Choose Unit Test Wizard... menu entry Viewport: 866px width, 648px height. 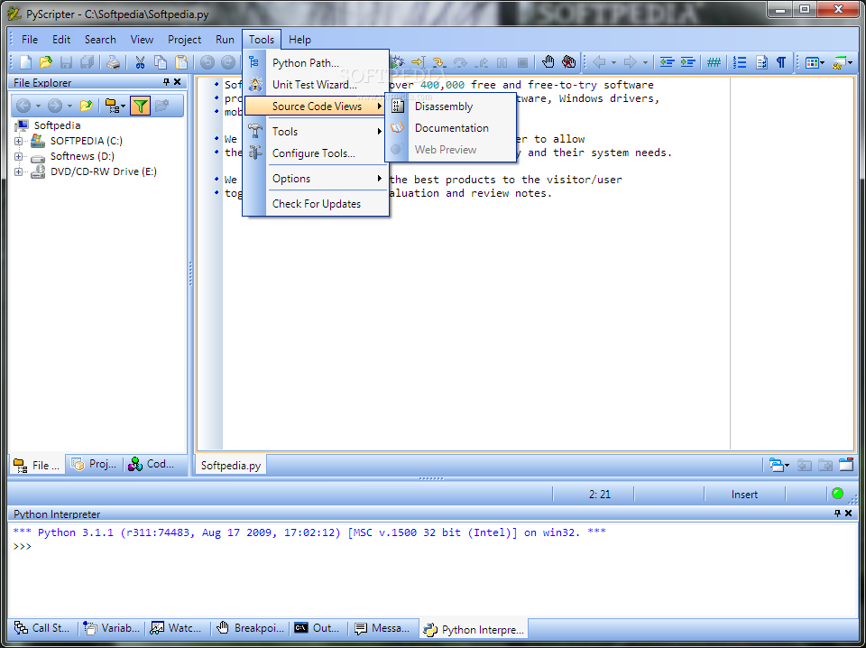pos(316,85)
